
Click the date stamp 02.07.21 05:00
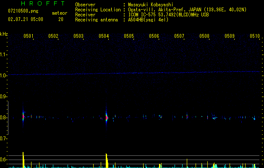26,19
